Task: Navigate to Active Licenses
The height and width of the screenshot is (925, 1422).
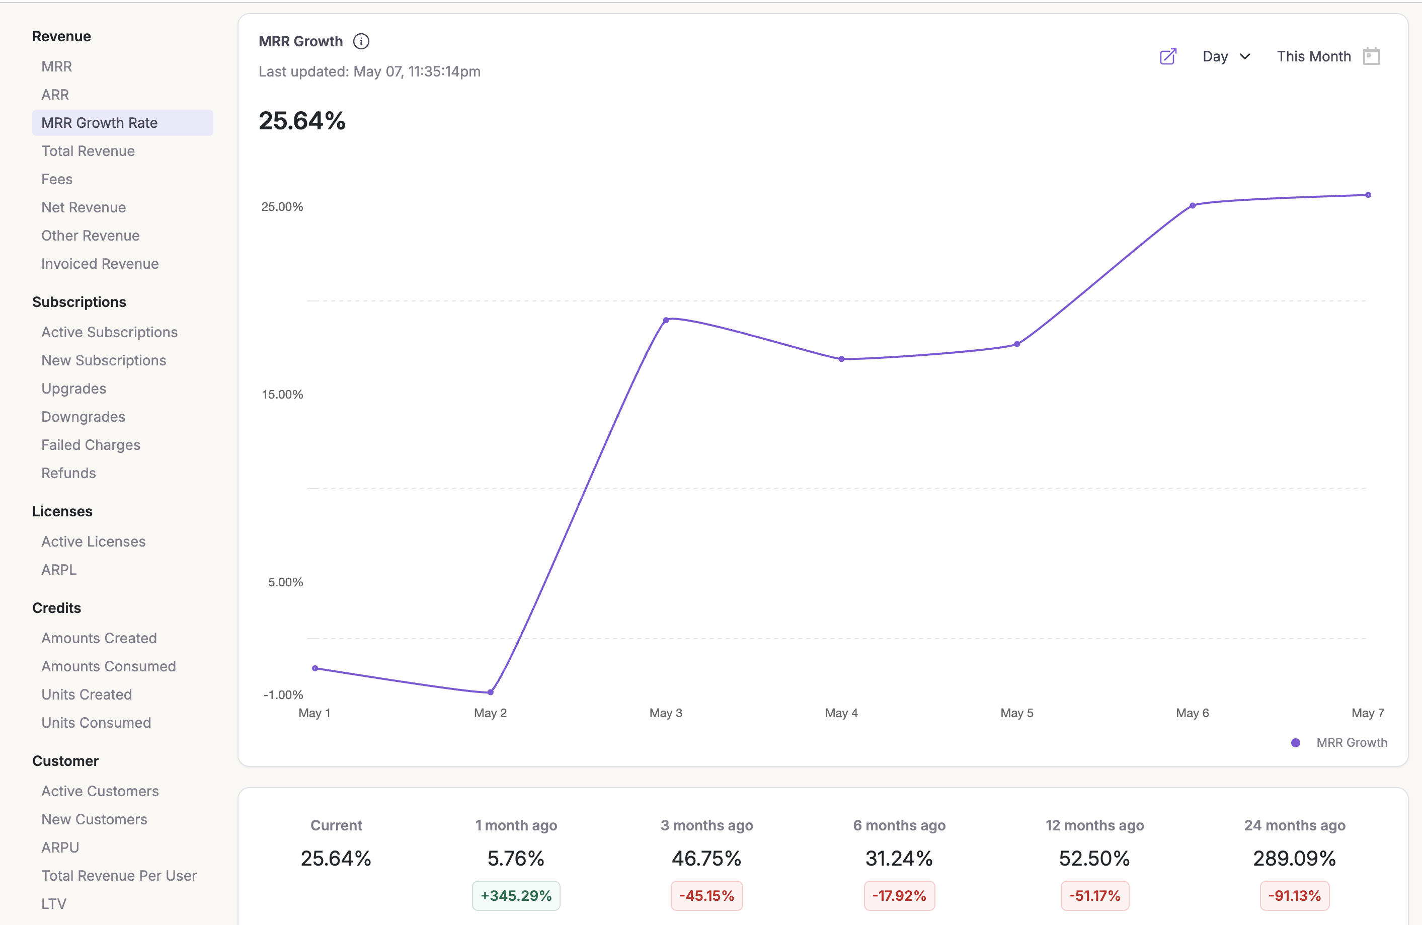Action: pos(93,542)
